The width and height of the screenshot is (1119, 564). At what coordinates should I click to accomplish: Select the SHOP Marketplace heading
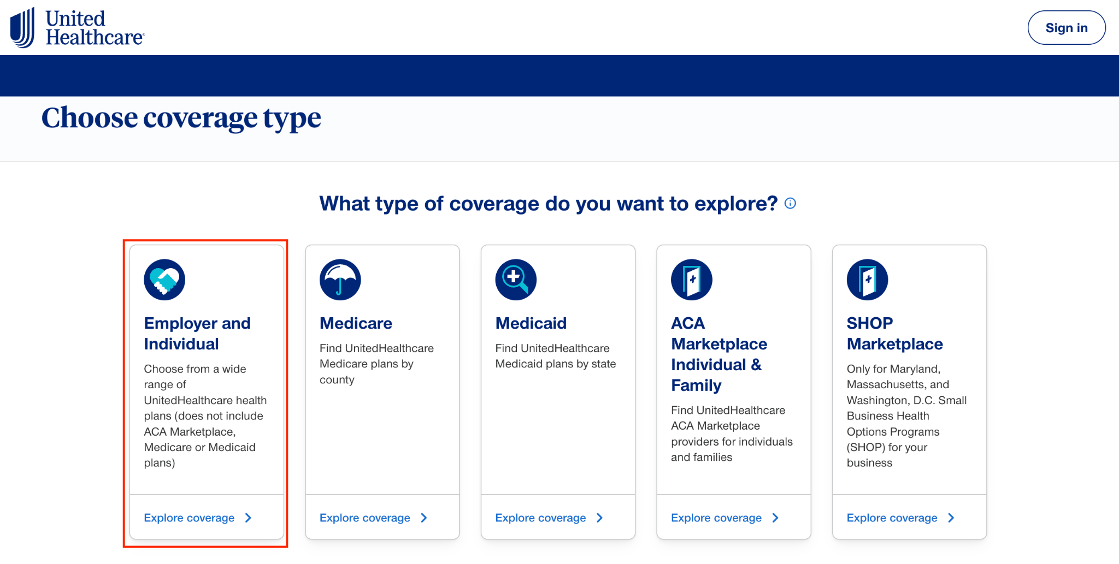[x=895, y=334]
